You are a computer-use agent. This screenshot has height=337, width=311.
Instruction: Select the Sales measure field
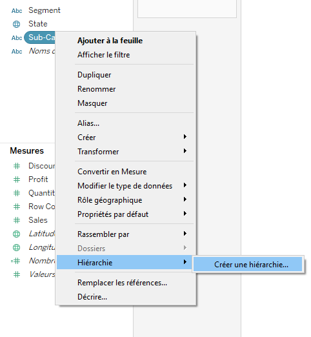click(x=38, y=220)
